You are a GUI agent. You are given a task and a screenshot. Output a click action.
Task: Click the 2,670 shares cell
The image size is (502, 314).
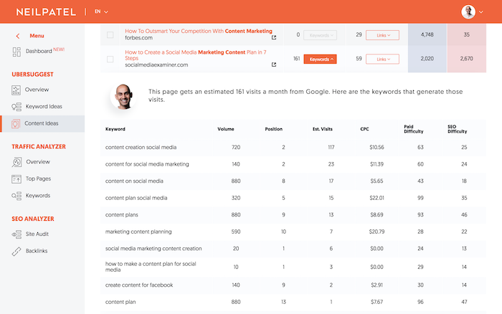466,59
